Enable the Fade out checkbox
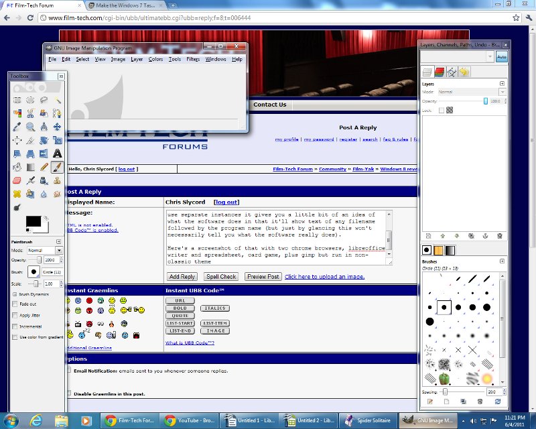This screenshot has width=536, height=429. point(15,304)
